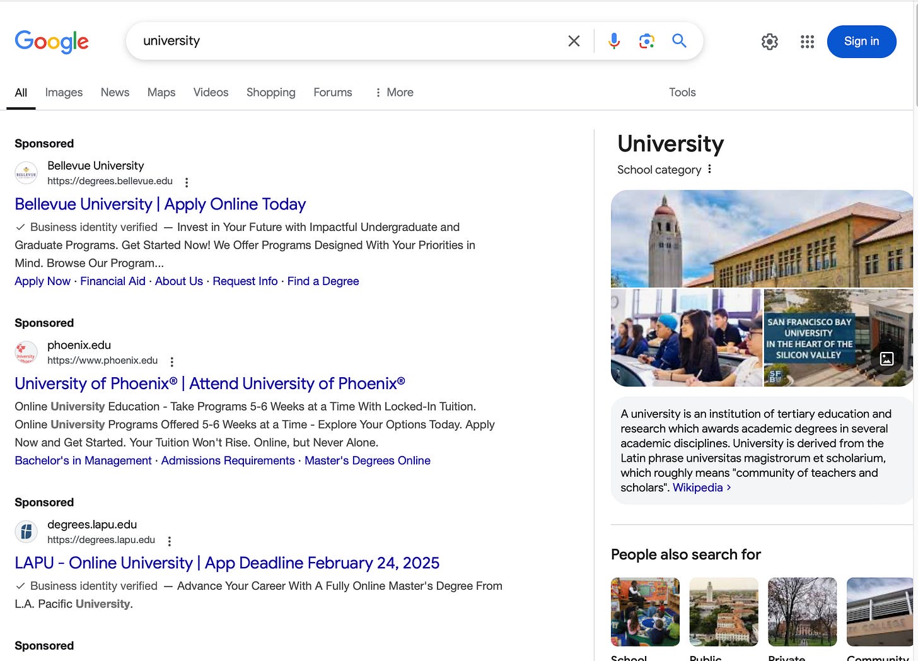Screen dimensions: 918x661
Task: Click the Apply Now sitelink
Action: coord(42,281)
